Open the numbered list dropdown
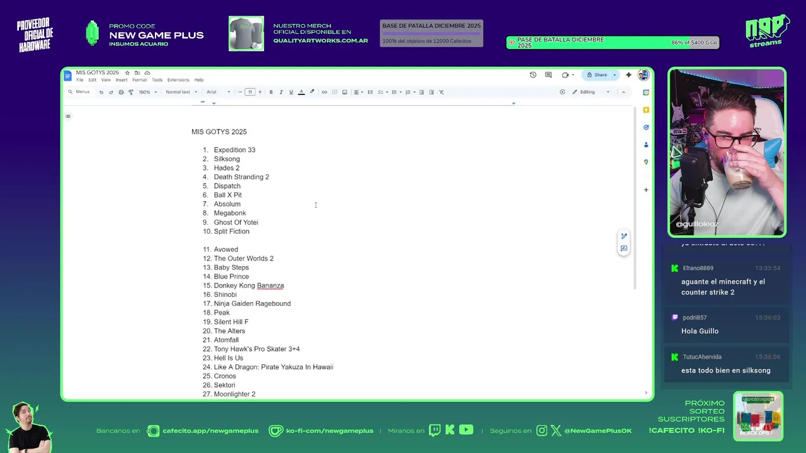The height and width of the screenshot is (453, 806). click(x=409, y=92)
